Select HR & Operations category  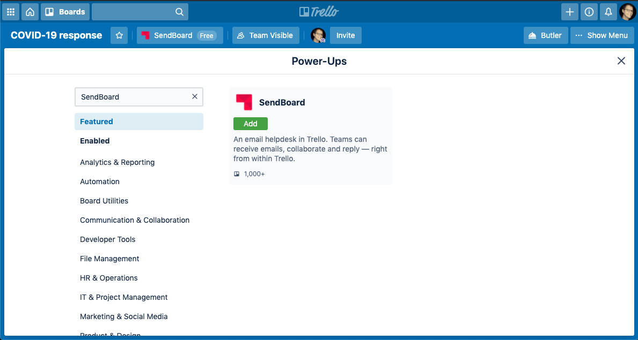(x=108, y=278)
